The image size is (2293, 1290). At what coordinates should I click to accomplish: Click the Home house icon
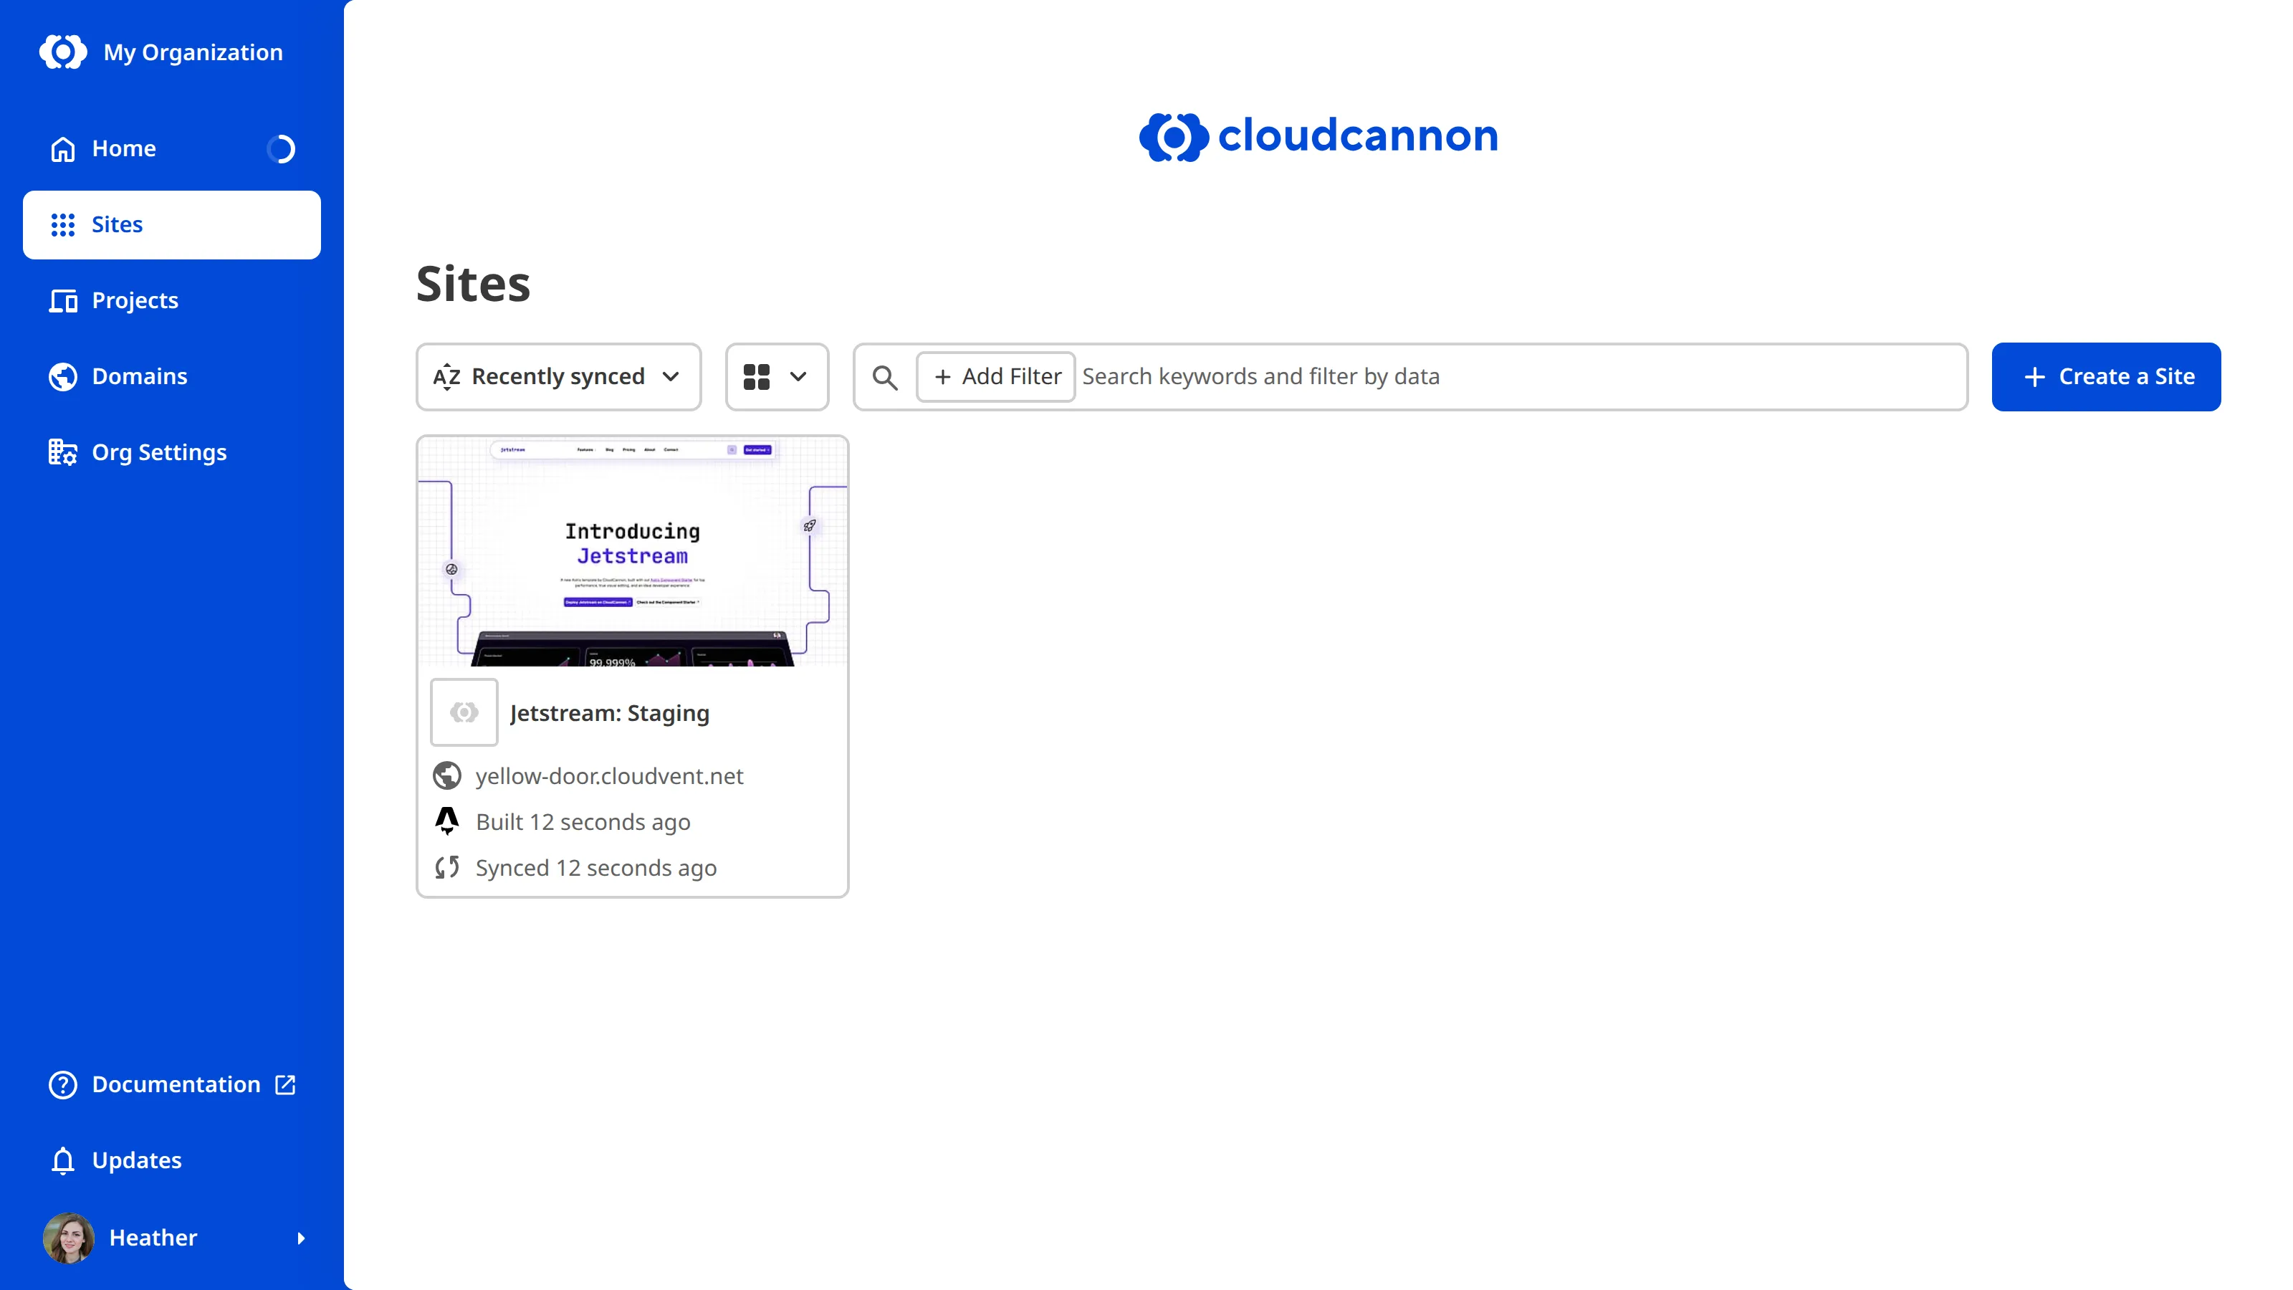[x=63, y=148]
